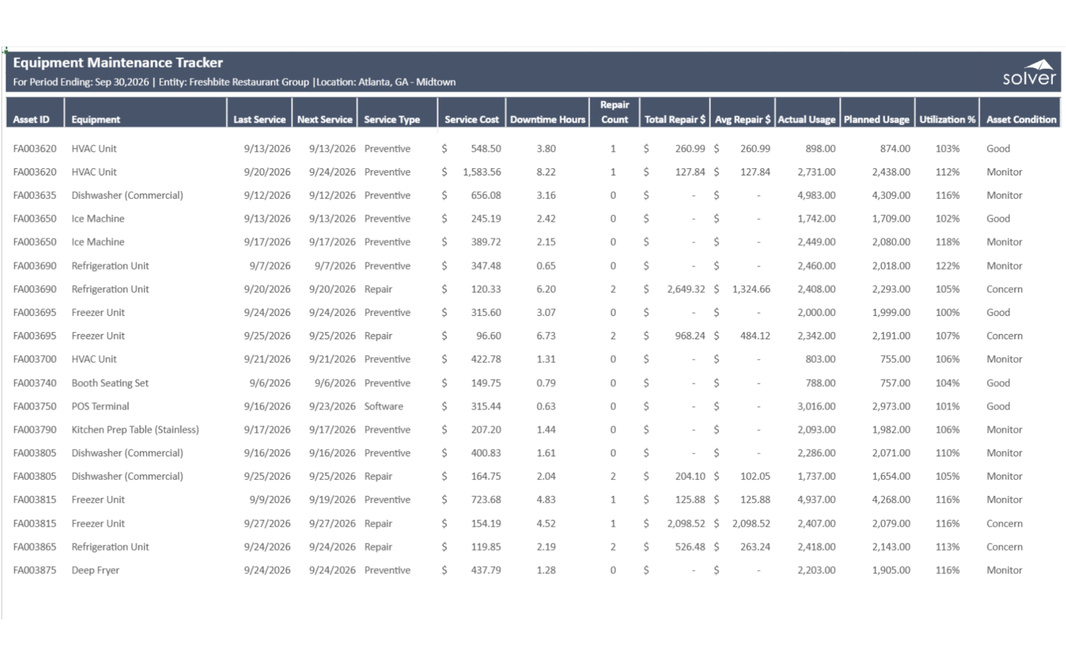This screenshot has width=1066, height=666.
Task: Select the Downtime Hours column header
Action: (547, 119)
